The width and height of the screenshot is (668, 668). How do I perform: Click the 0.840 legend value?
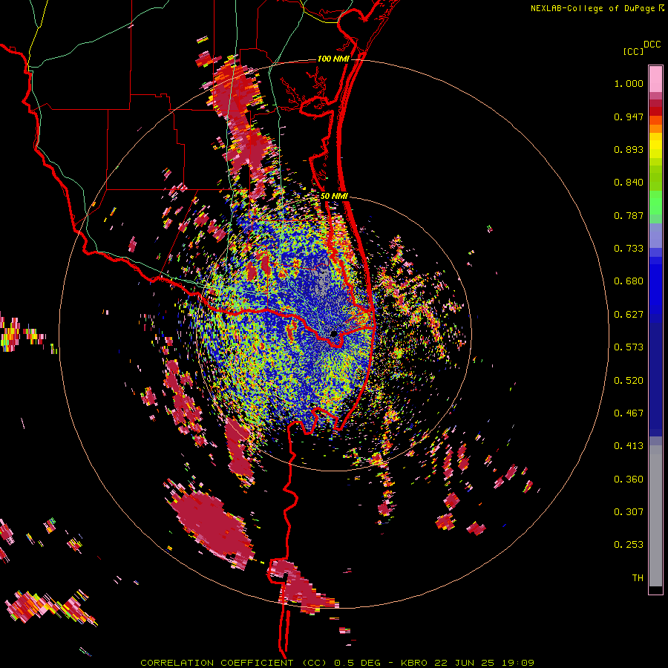coord(629,183)
